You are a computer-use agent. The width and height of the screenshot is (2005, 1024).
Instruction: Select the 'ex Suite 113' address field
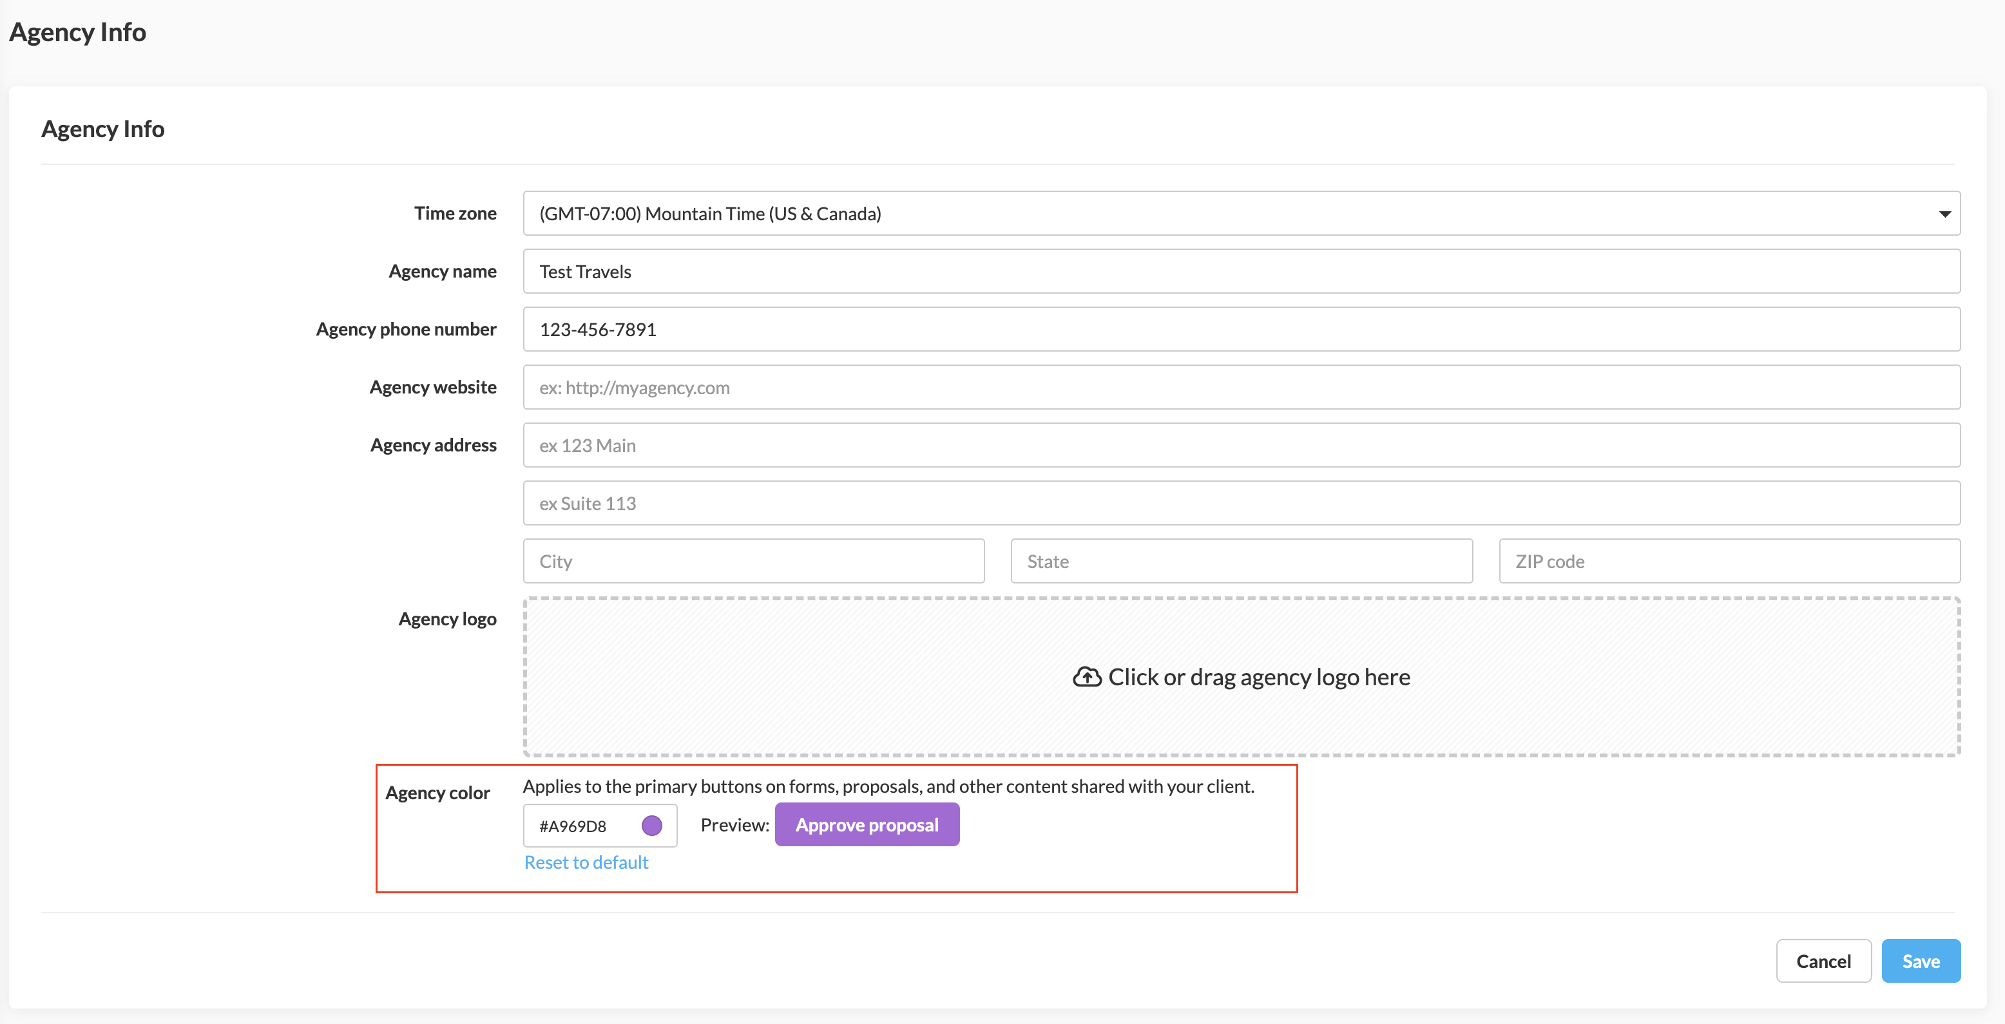[1242, 504]
